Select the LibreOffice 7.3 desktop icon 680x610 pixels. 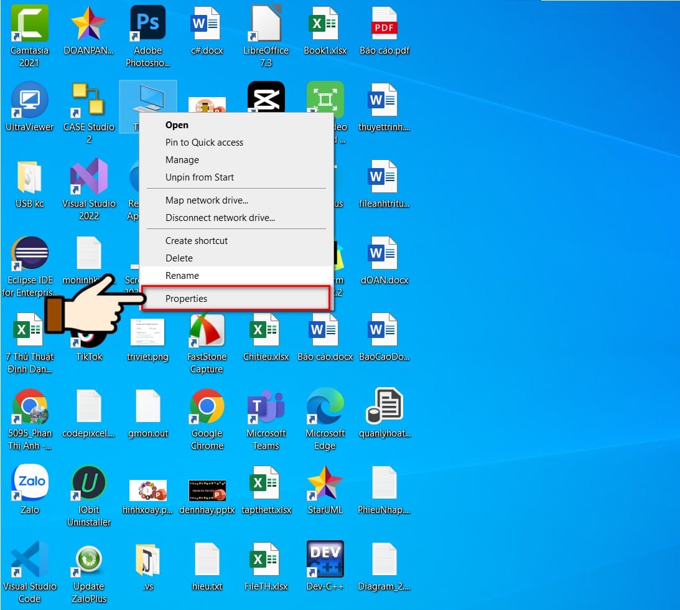(266, 24)
